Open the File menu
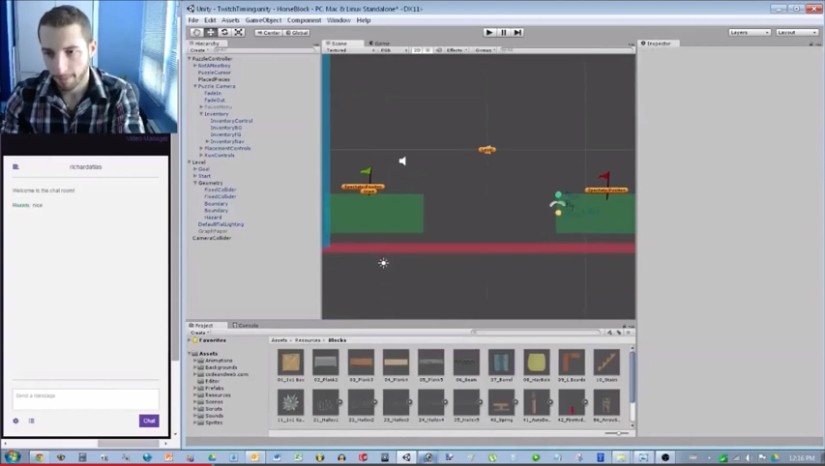The height and width of the screenshot is (466, 825). 193,20
